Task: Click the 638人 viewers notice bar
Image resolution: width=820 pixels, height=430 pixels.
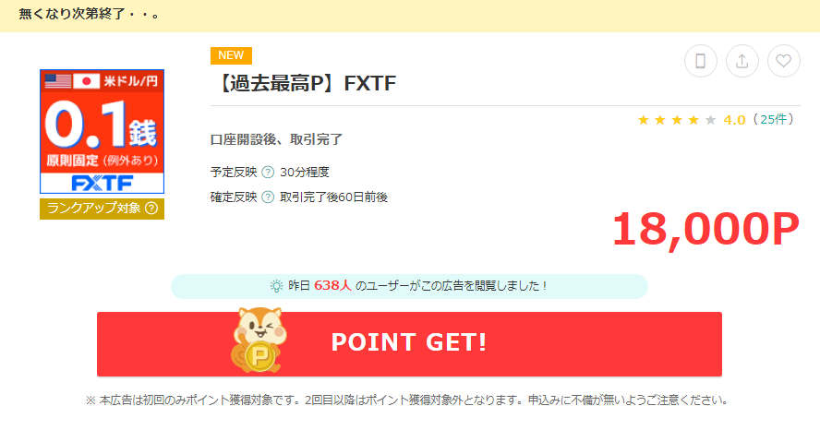Action: 409,286
